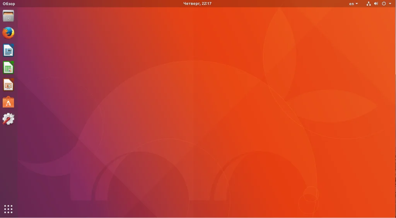Click the power icon in top bar

click(x=384, y=3)
